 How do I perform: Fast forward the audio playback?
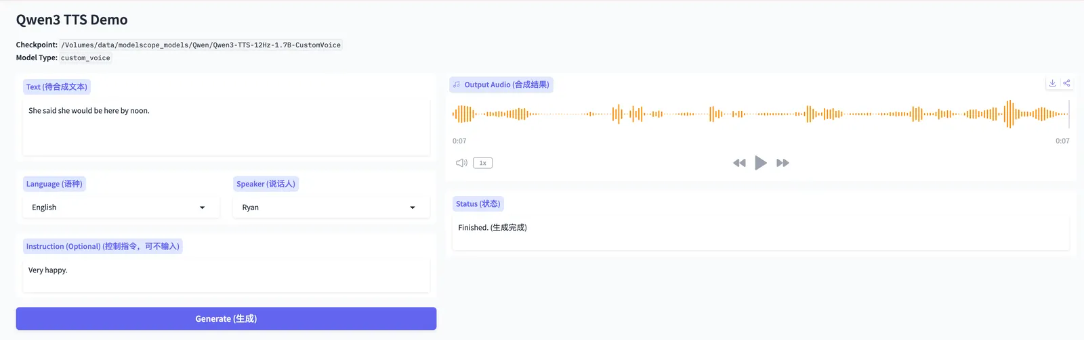783,163
